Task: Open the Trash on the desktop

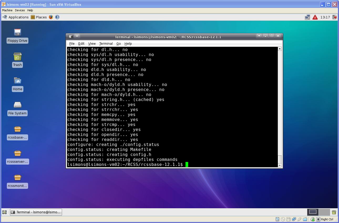Action: pos(17,57)
